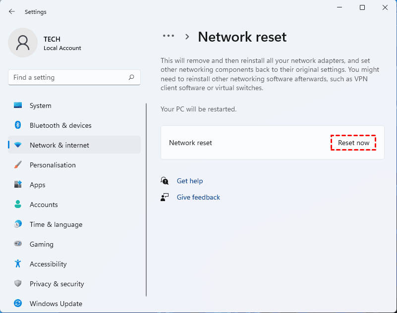Image resolution: width=397 pixels, height=313 pixels.
Task: Click the Bluetooth & devices icon
Action: (x=18, y=125)
